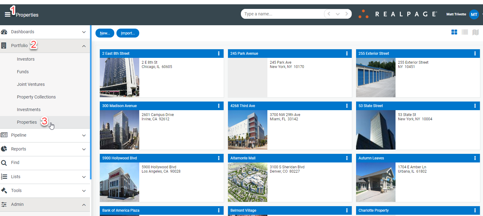Click the Dashboards gauge icon
Image resolution: width=483 pixels, height=216 pixels.
point(4,32)
